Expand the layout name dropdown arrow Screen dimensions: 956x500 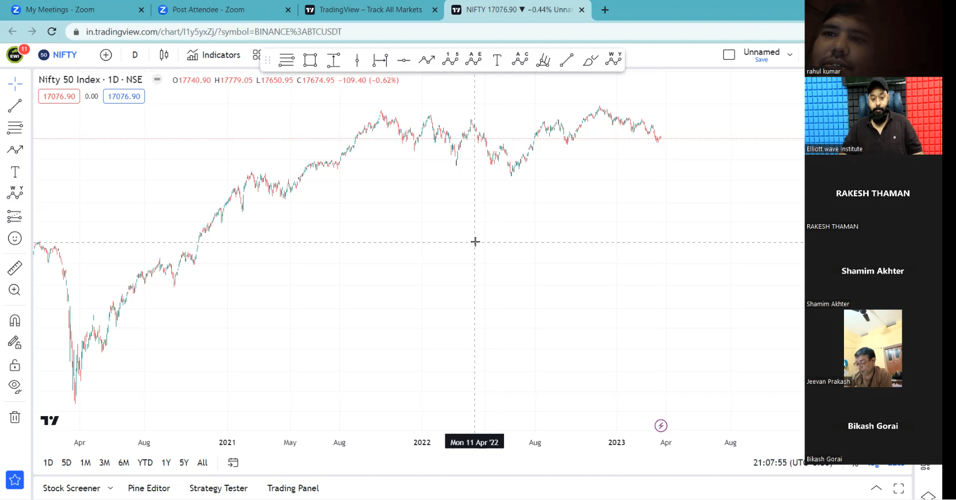(790, 55)
